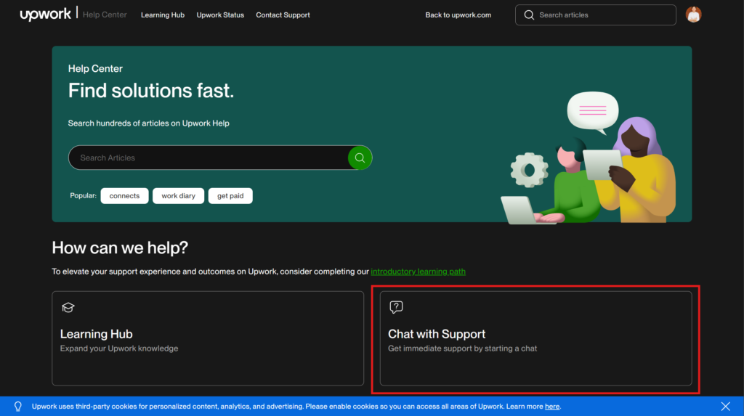Click the chat question bubble icon
The width and height of the screenshot is (744, 416).
tap(396, 307)
